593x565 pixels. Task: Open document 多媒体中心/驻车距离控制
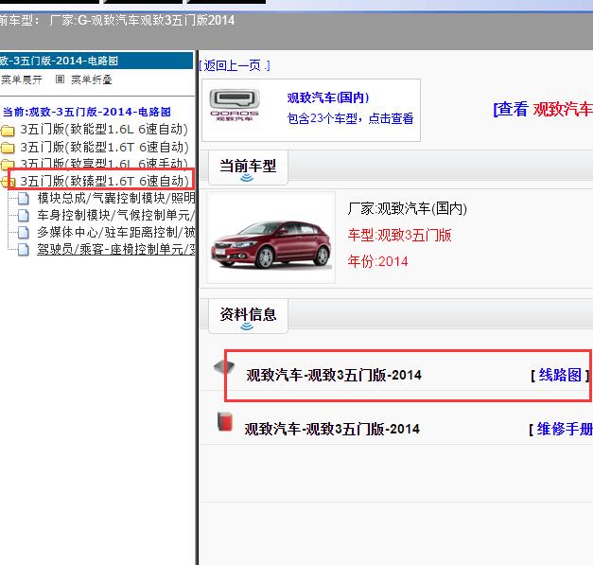tap(116, 232)
